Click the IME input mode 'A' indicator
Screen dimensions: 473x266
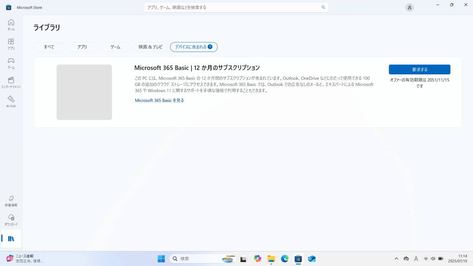(416, 259)
